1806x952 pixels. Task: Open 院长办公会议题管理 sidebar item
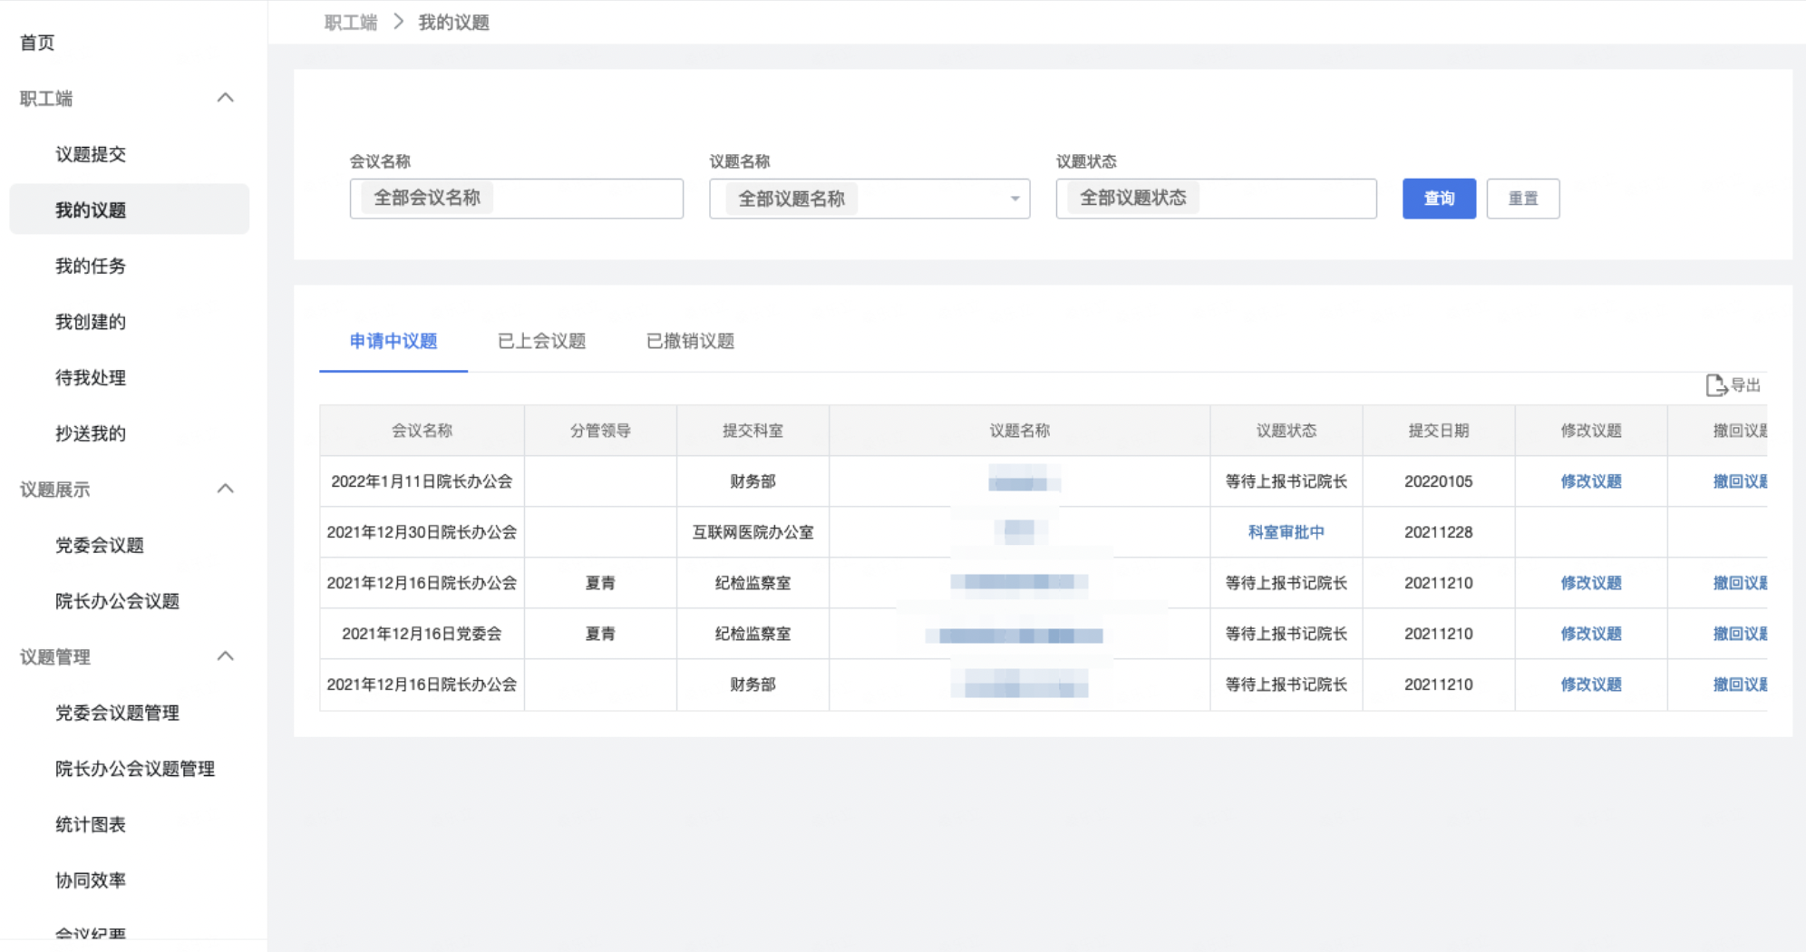tap(135, 769)
